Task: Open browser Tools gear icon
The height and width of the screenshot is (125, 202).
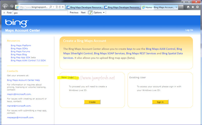Action: pyautogui.click(x=197, y=7)
